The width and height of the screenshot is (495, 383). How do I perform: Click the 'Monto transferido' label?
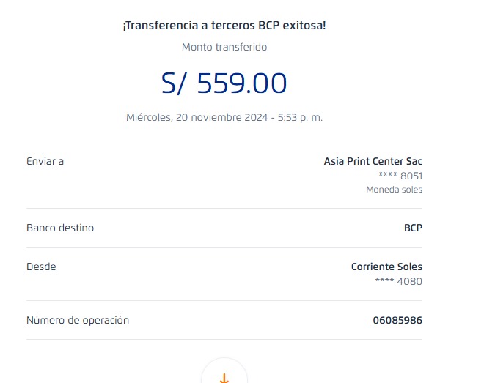(x=224, y=47)
